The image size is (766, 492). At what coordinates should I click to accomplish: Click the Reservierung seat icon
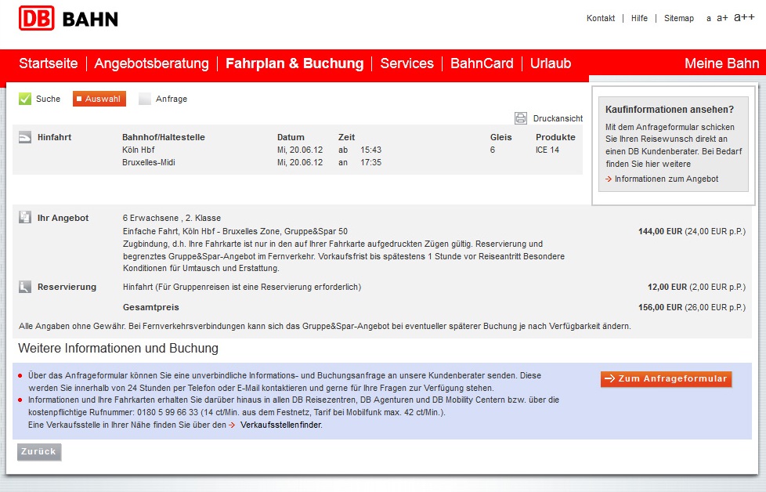pyautogui.click(x=25, y=287)
